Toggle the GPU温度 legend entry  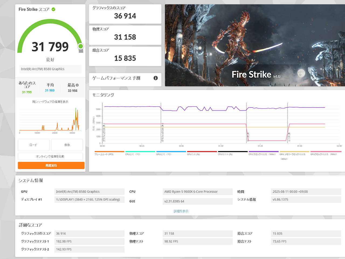click(171, 153)
